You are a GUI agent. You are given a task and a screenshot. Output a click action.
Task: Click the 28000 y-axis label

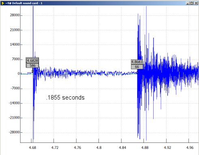pos(15,15)
